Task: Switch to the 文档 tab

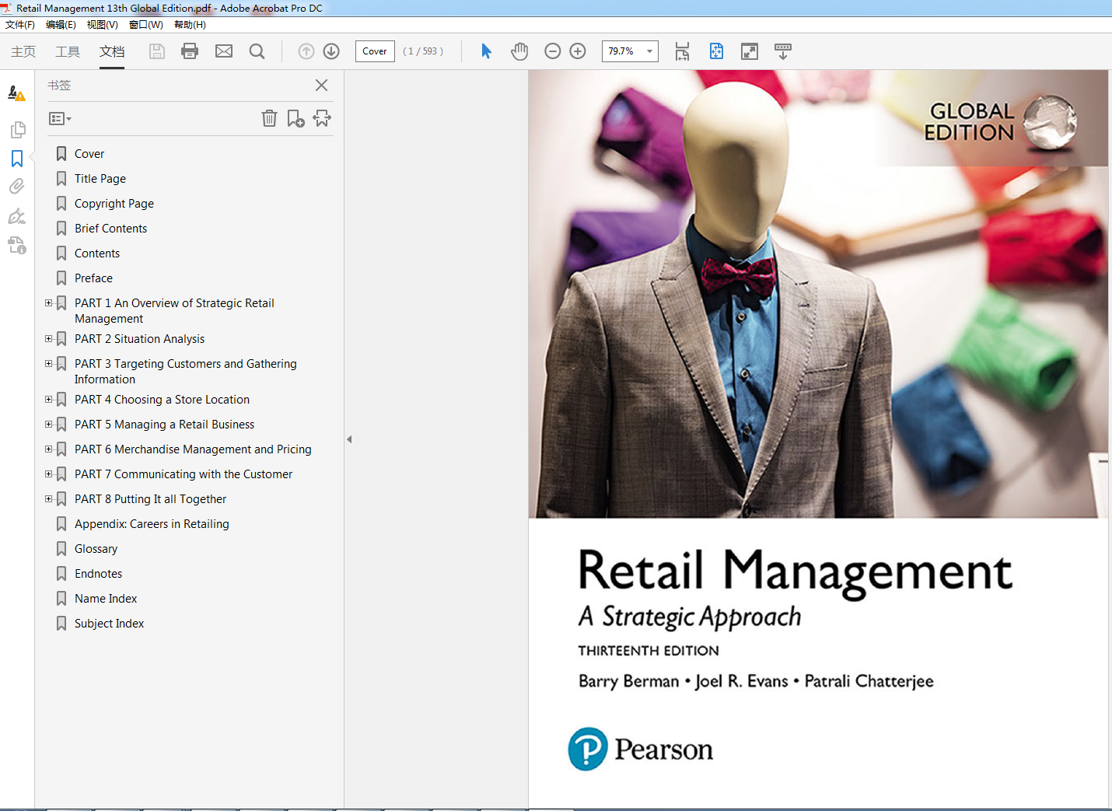Action: tap(112, 51)
